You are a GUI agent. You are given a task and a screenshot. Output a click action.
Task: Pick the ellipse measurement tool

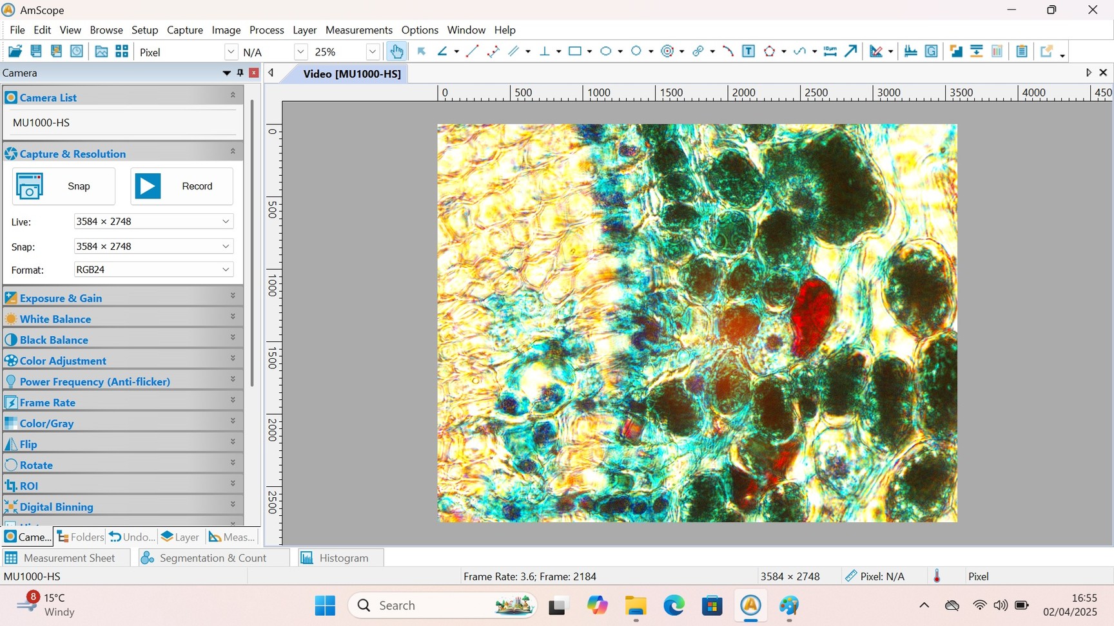point(606,52)
